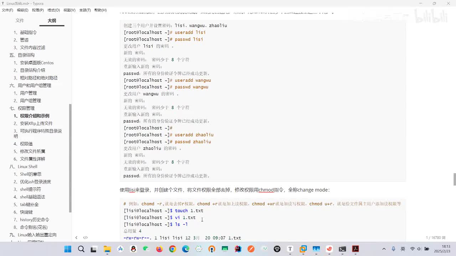Open the 编辑(E) menu
456x256 pixels.
click(23, 10)
